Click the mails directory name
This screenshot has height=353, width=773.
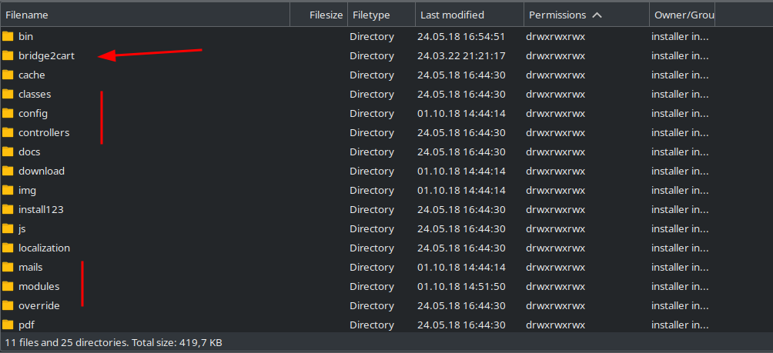point(31,267)
